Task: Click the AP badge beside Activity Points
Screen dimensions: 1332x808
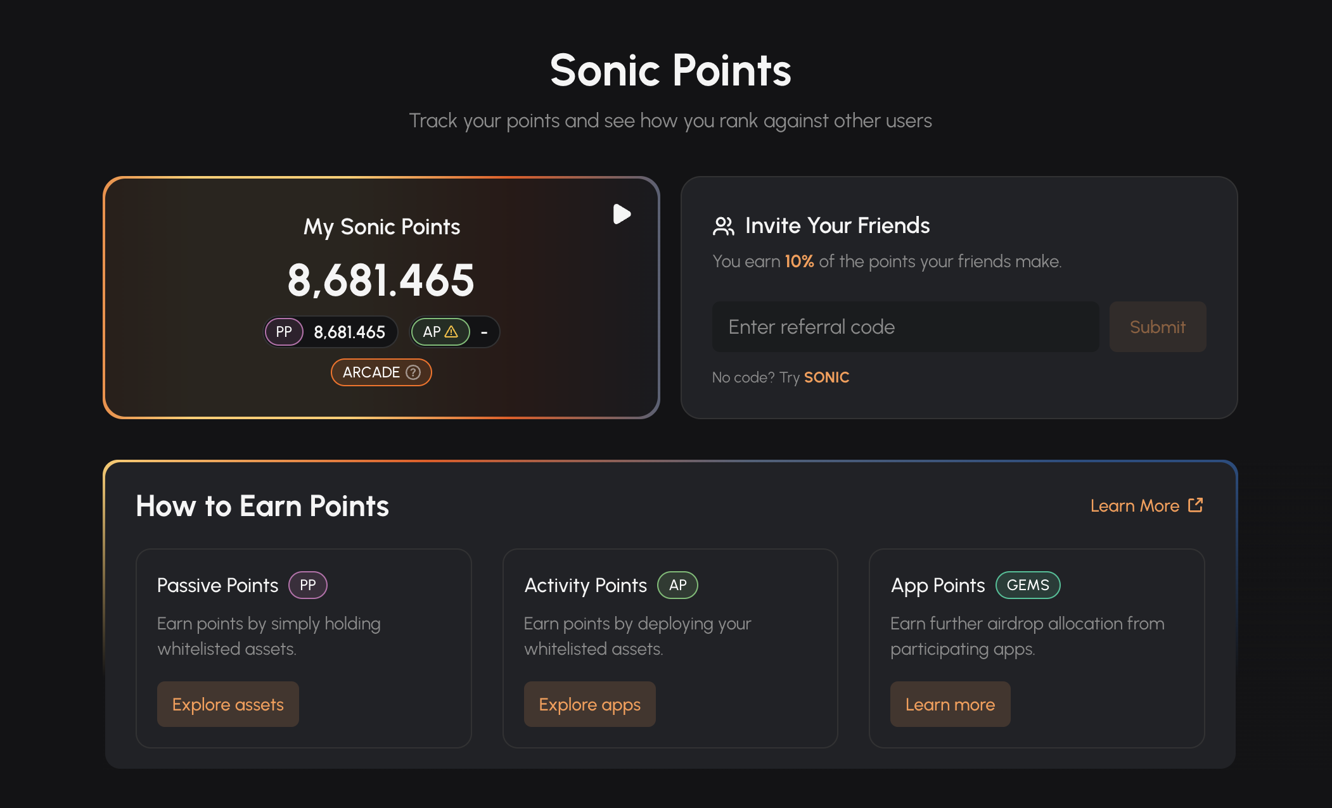Action: (677, 585)
